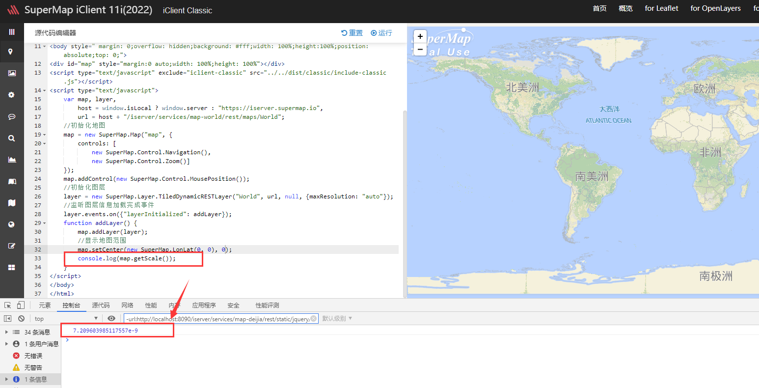Click the 南美洲 label on the map
Image resolution: width=759 pixels, height=388 pixels.
(x=592, y=176)
